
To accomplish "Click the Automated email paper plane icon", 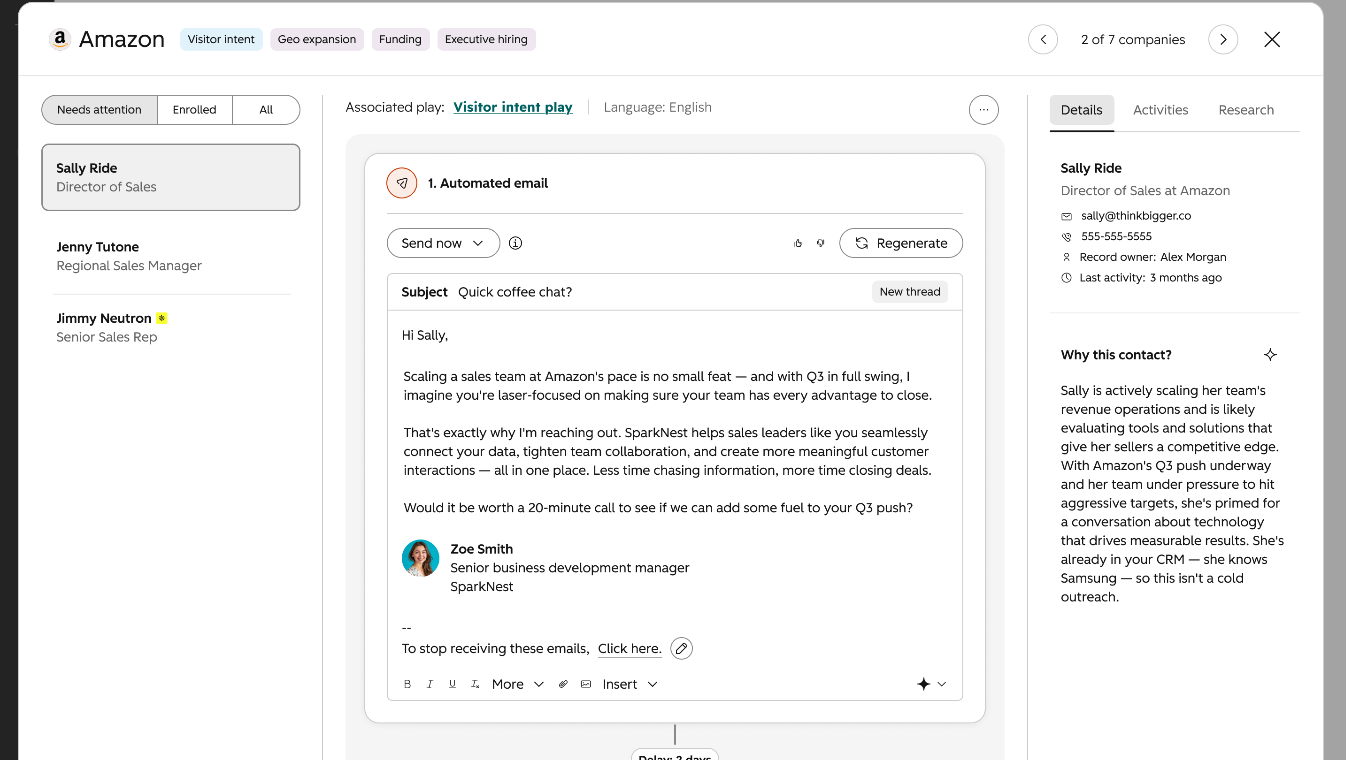I will pos(401,183).
